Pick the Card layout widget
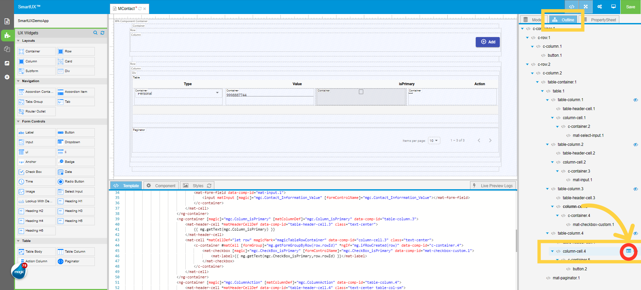 [75, 61]
